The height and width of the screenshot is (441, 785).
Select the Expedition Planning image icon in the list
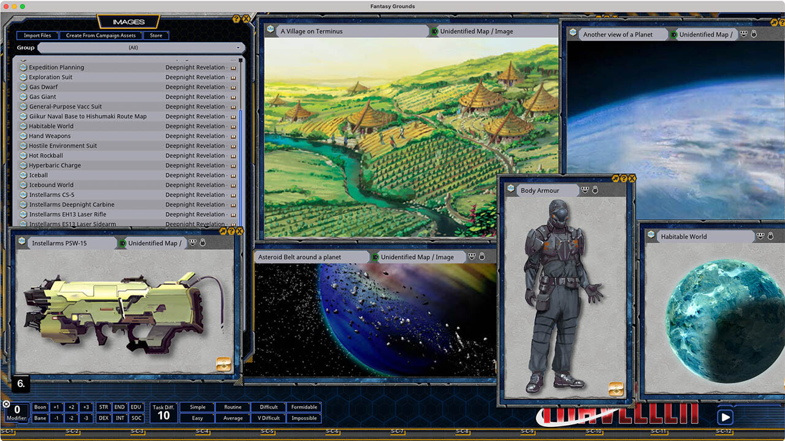click(23, 67)
